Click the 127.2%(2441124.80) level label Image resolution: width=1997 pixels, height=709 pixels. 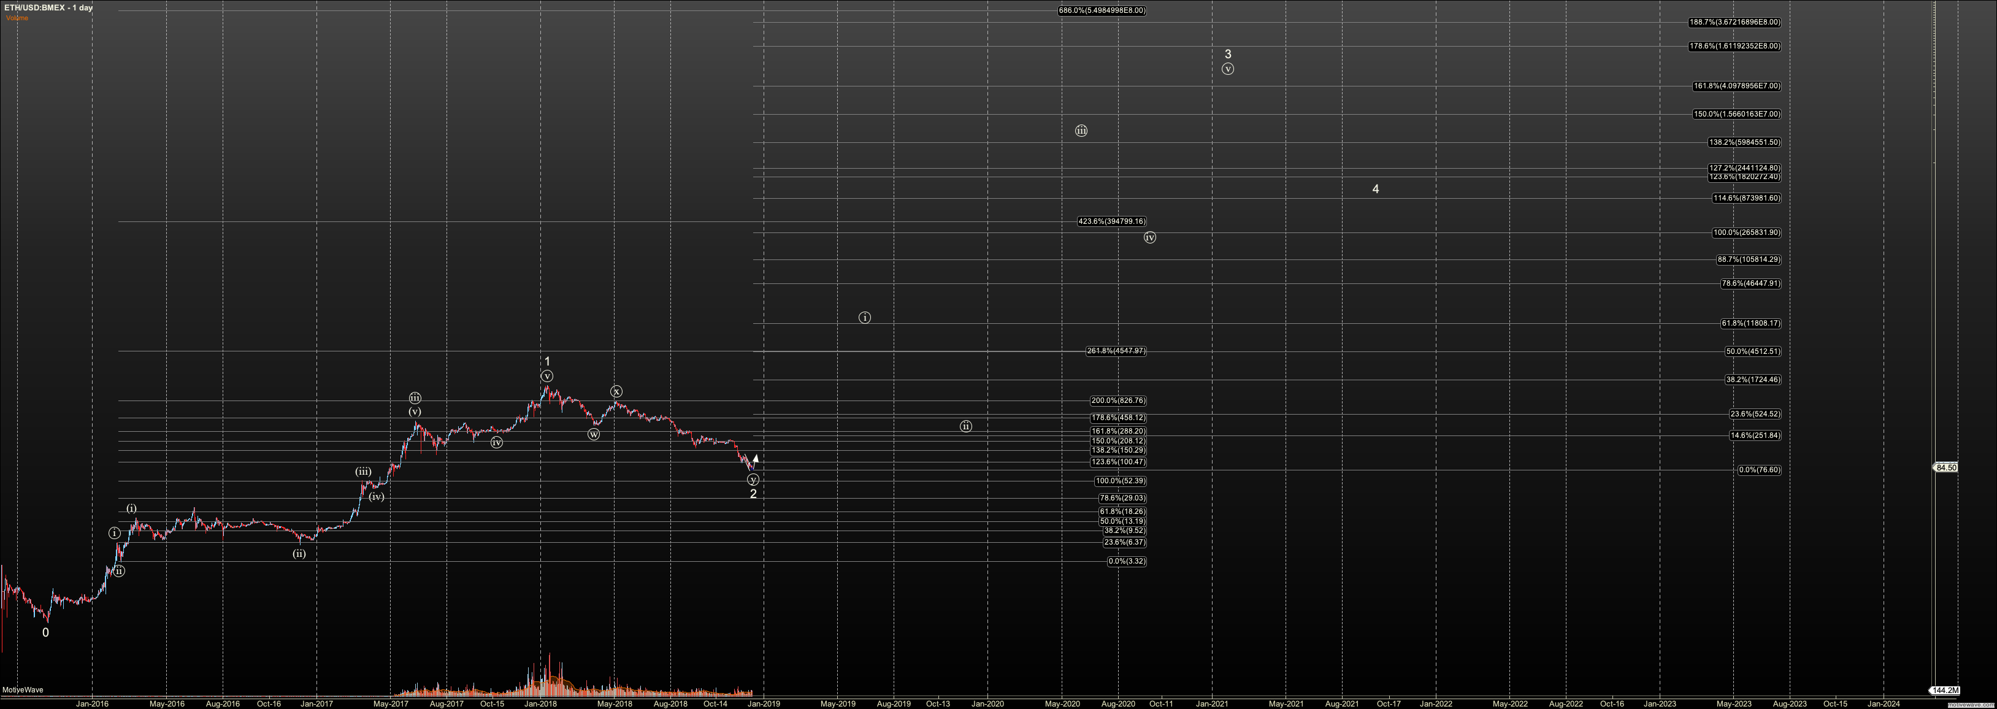click(x=1744, y=168)
